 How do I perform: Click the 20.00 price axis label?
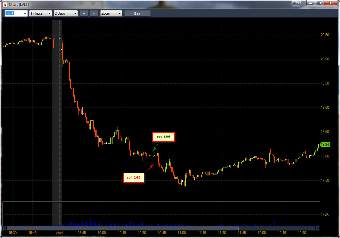tap(325, 59)
